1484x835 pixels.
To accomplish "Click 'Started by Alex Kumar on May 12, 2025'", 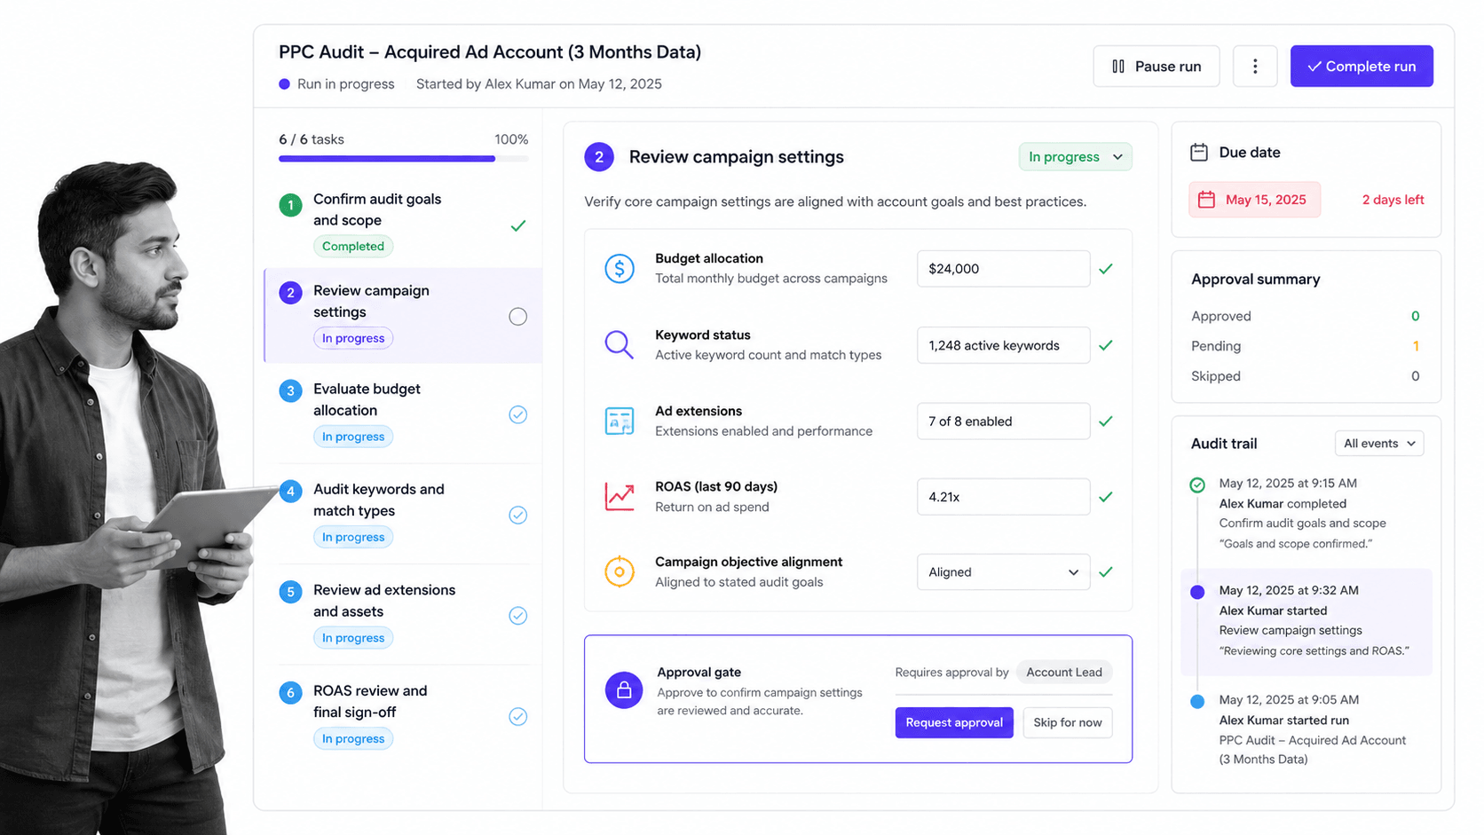I will coord(539,84).
